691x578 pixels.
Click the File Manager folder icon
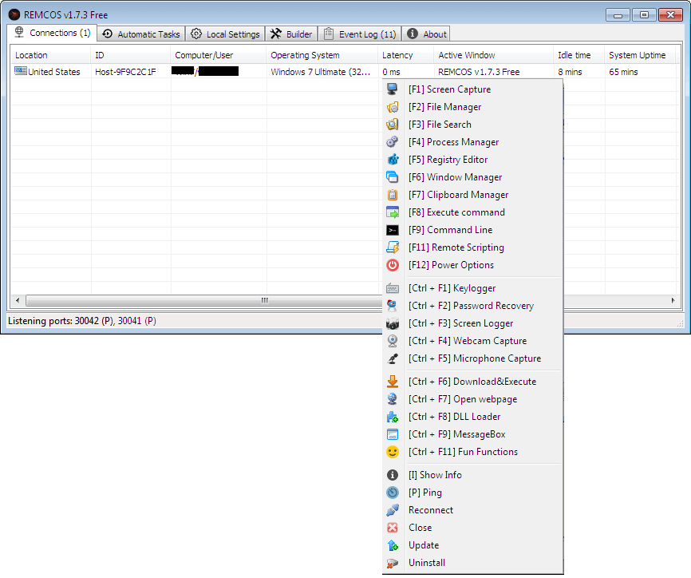[393, 107]
